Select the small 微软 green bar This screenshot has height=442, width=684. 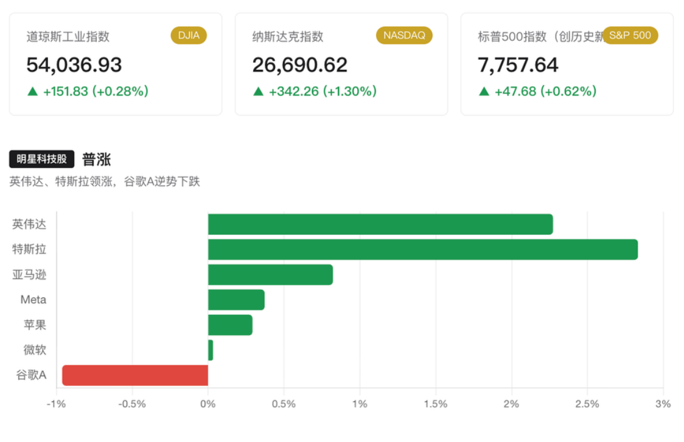pos(211,350)
